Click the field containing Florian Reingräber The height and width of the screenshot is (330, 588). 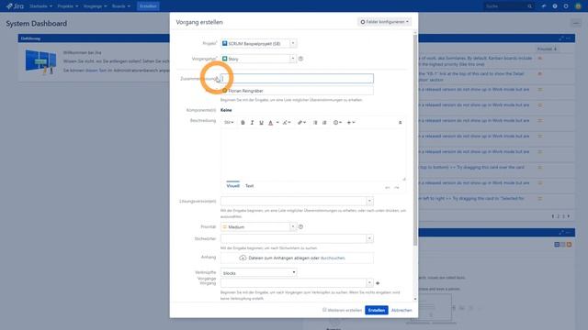coord(297,91)
